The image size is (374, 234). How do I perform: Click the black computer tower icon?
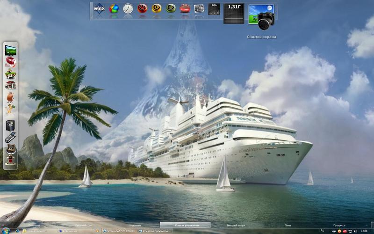(x=10, y=125)
